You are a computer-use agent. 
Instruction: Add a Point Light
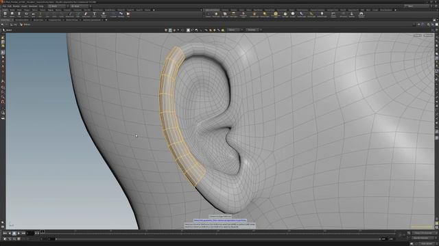click(216, 14)
